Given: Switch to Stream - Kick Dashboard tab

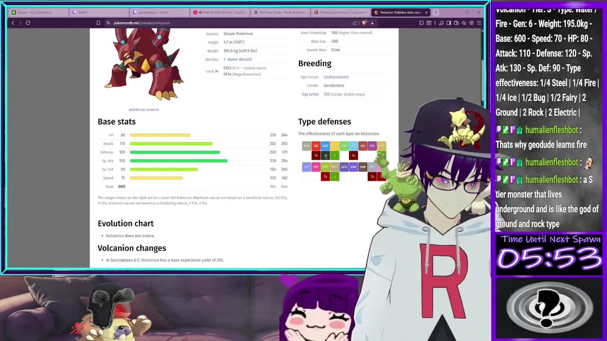Looking at the screenshot, I should coord(38,12).
